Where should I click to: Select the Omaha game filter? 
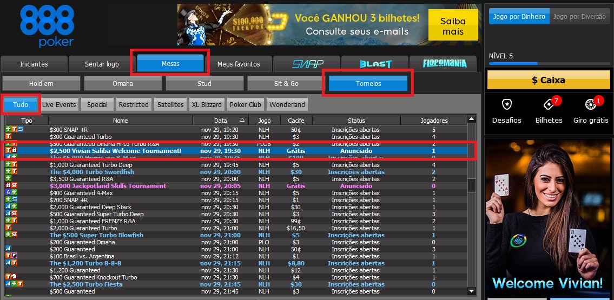123,83
